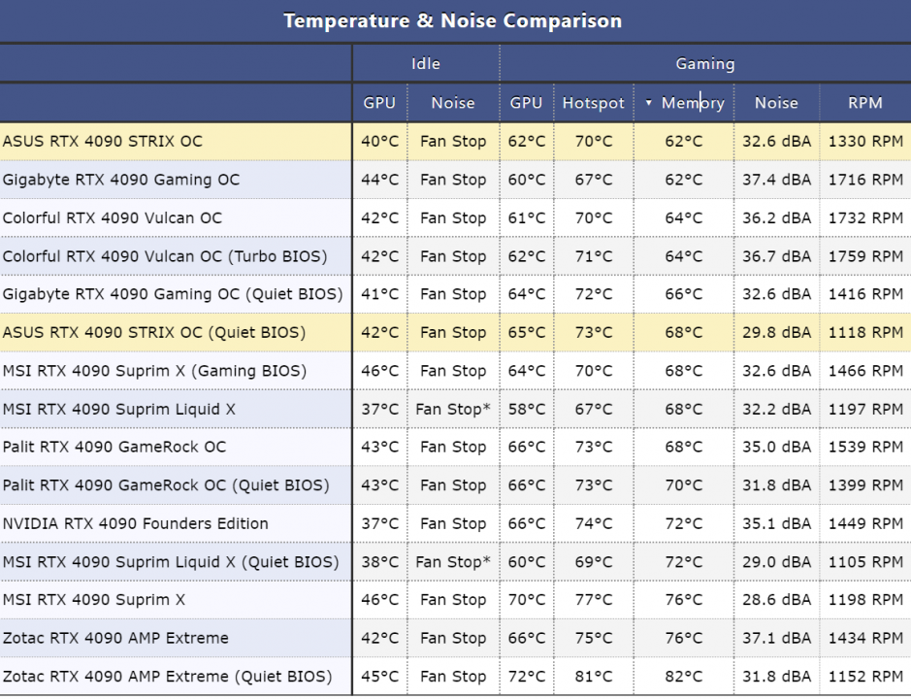Click the Idle Noise column header
911x699 pixels.
pos(453,103)
